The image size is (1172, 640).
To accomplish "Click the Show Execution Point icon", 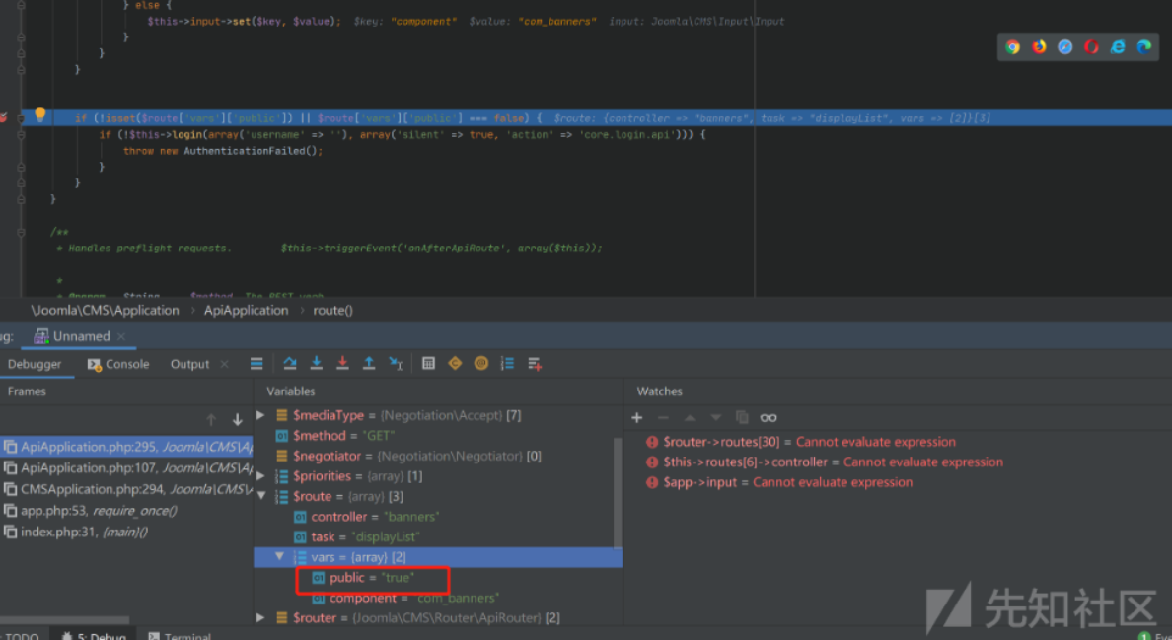I will (256, 364).
